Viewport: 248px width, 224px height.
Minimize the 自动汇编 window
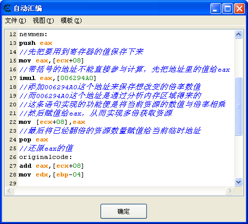click(x=216, y=8)
